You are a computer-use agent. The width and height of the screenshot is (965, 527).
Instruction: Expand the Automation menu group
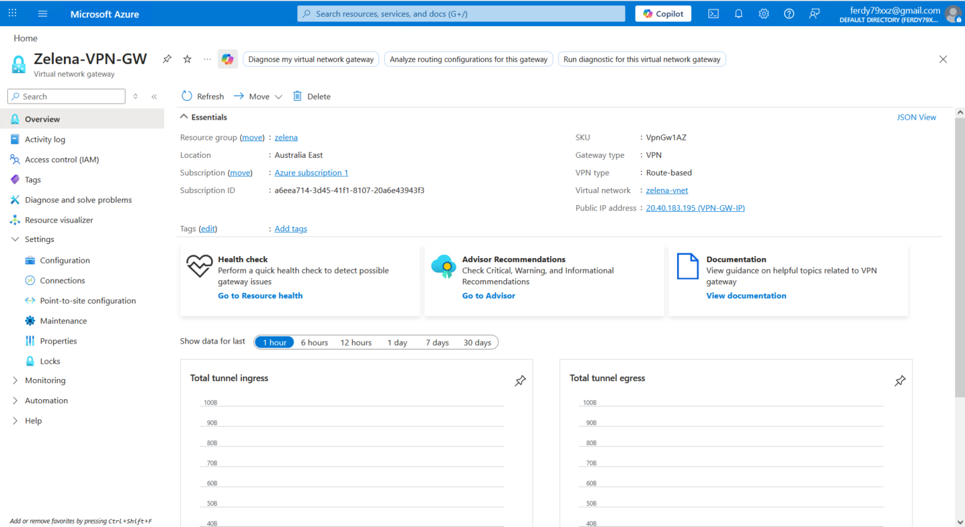46,401
